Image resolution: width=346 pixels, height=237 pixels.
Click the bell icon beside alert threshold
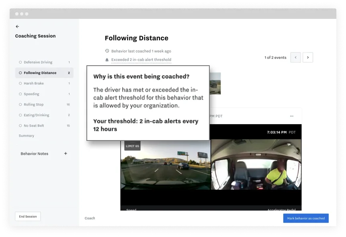pyautogui.click(x=107, y=60)
